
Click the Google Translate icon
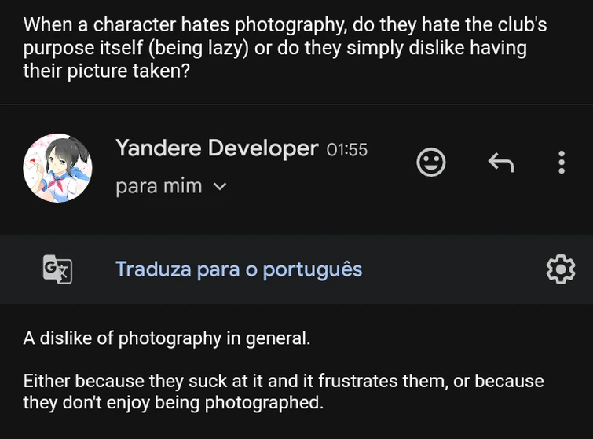57,269
